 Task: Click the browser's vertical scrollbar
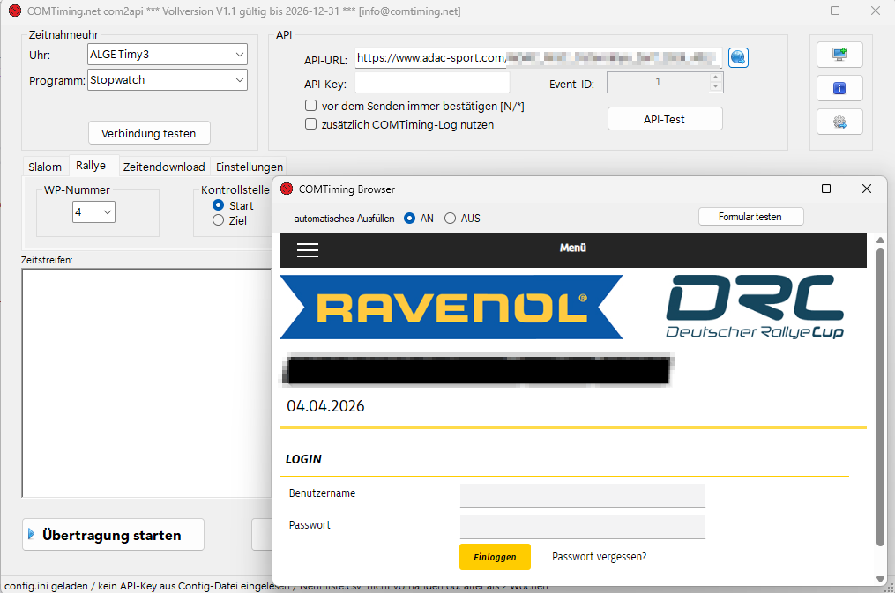879,397
